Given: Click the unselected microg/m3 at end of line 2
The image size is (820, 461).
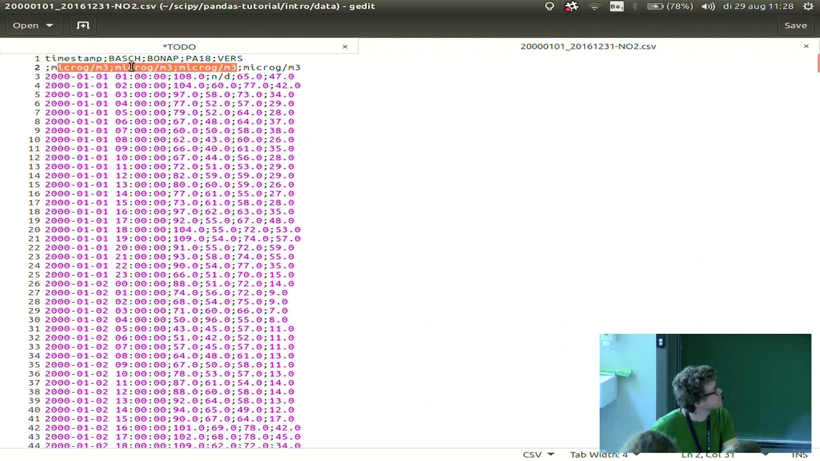Looking at the screenshot, I should 272,67.
